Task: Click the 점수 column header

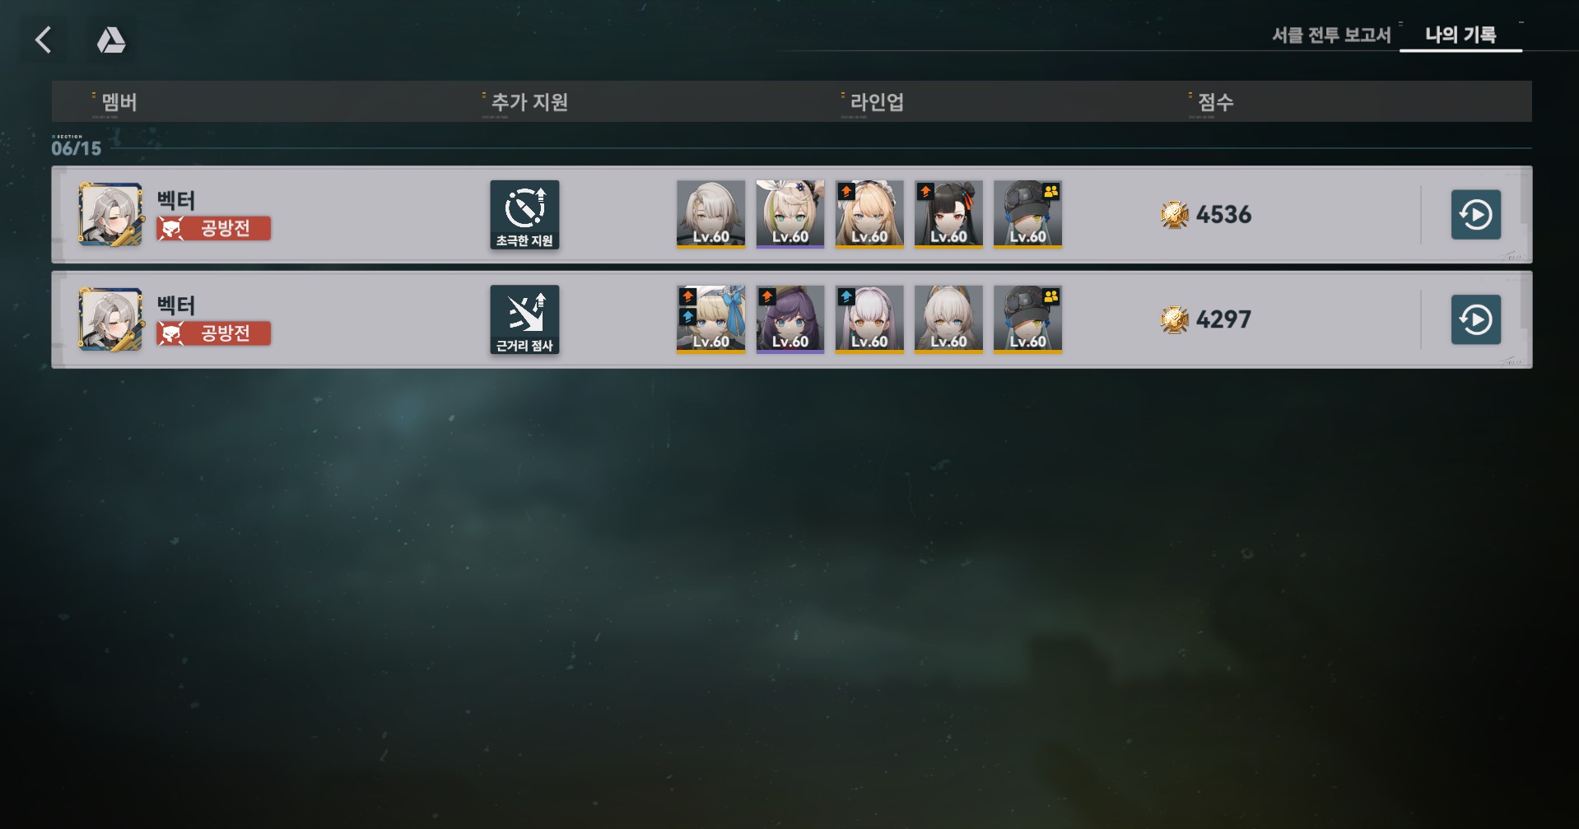Action: click(1215, 102)
